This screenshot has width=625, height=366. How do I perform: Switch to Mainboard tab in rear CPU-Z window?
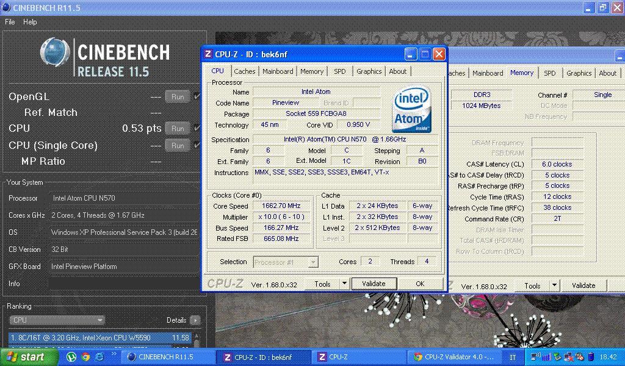(488, 73)
